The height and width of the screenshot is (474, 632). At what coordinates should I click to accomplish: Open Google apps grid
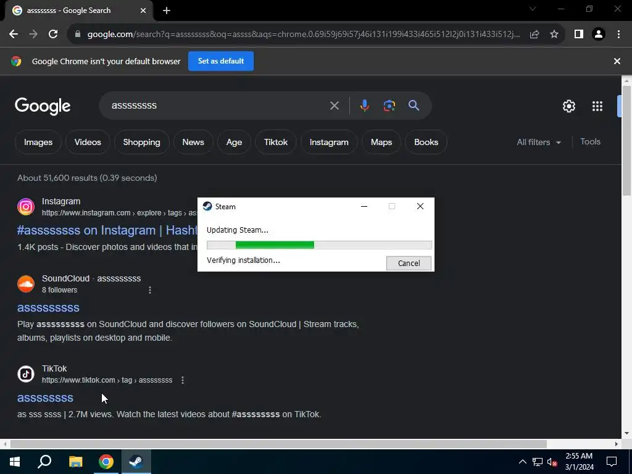coord(597,106)
